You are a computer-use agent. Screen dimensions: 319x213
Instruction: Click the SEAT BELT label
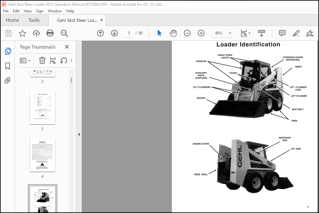point(298,109)
